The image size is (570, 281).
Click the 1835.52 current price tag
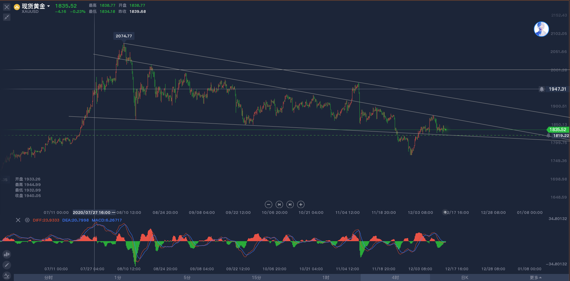click(x=558, y=130)
